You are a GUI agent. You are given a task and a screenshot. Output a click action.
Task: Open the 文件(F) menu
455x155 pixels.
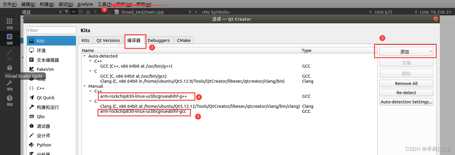tap(10, 4)
